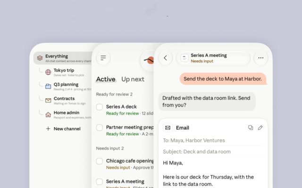Select the Active tab
The height and width of the screenshot is (188, 302).
click(x=106, y=79)
